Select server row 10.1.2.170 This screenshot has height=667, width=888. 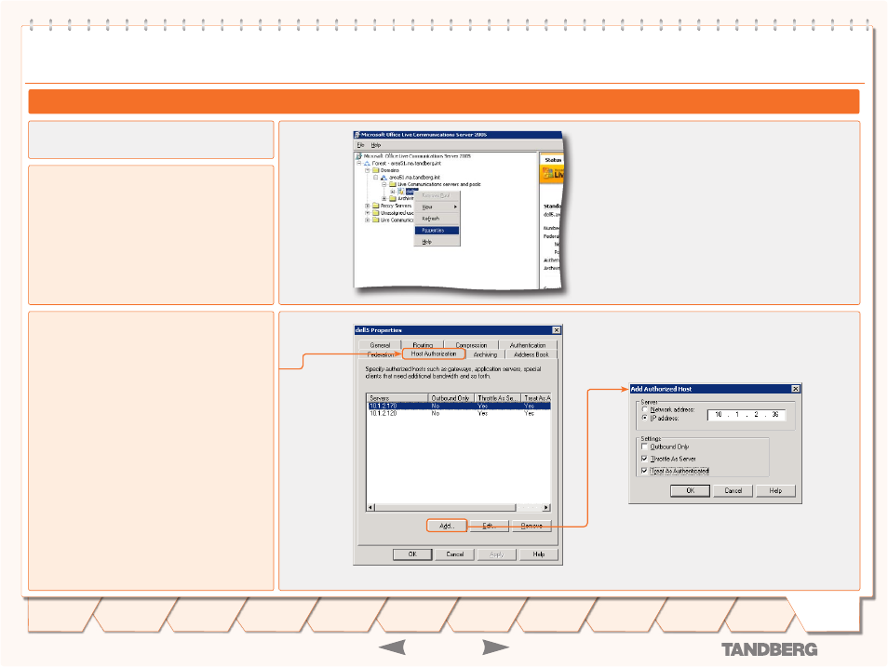point(458,406)
